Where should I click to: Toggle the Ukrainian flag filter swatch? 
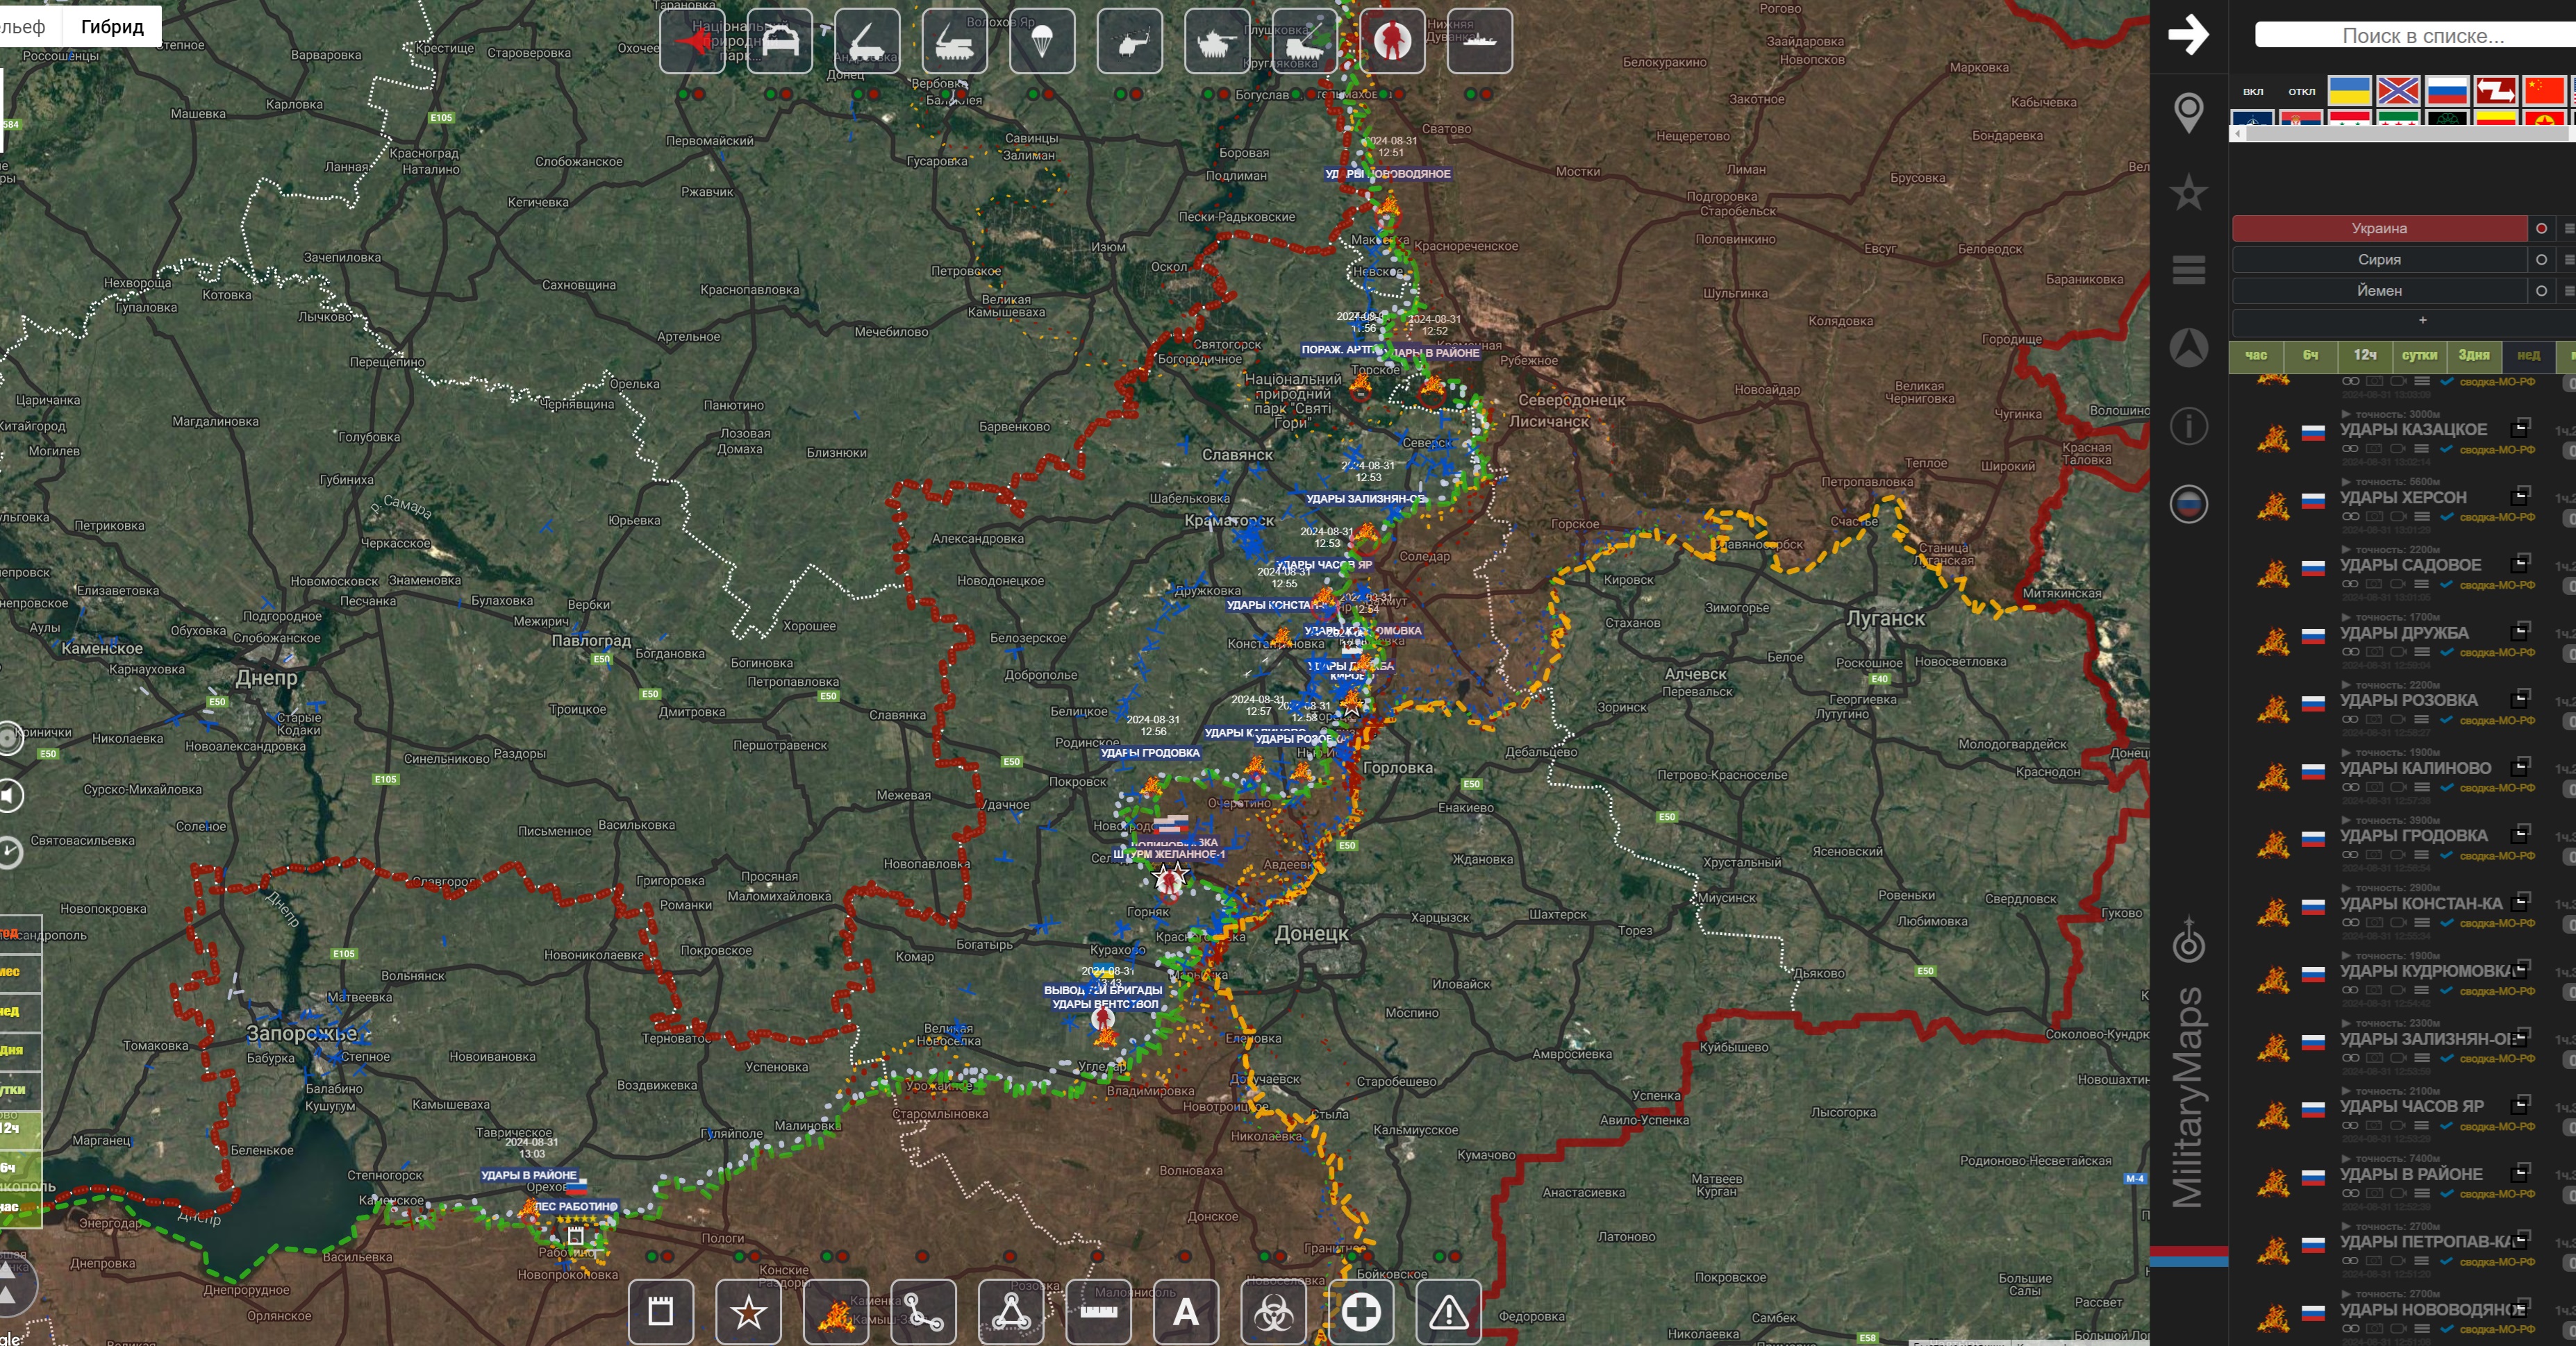(x=2349, y=91)
